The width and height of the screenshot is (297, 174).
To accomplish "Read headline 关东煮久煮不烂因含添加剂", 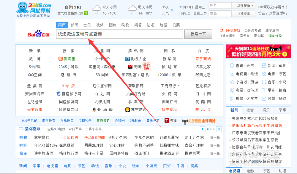I will [x=255, y=119].
